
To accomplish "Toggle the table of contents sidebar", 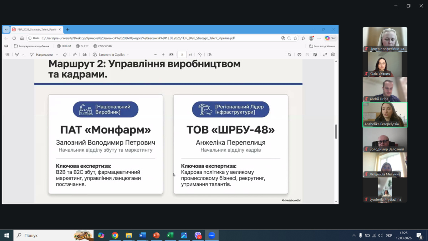I will [7, 55].
